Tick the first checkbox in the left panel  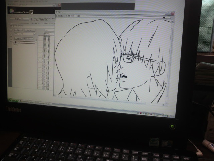click(x=11, y=30)
